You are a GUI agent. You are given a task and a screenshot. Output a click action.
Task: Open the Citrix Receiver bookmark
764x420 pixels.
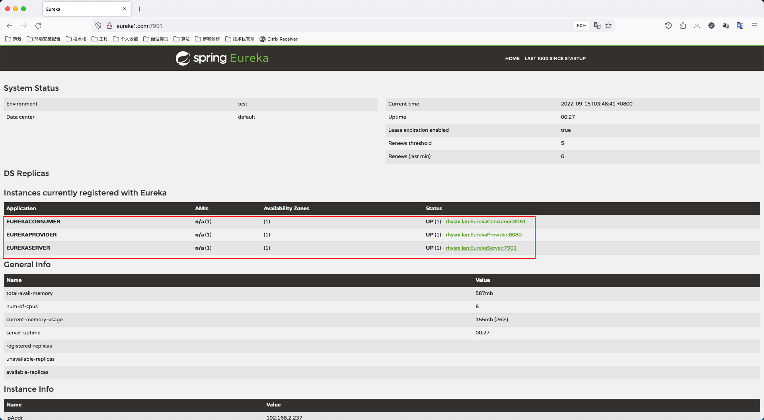tap(279, 39)
